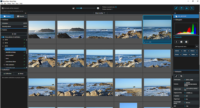The image size is (200, 108).
Task: Click the pencil edit metadata icon
Action: 176,76
